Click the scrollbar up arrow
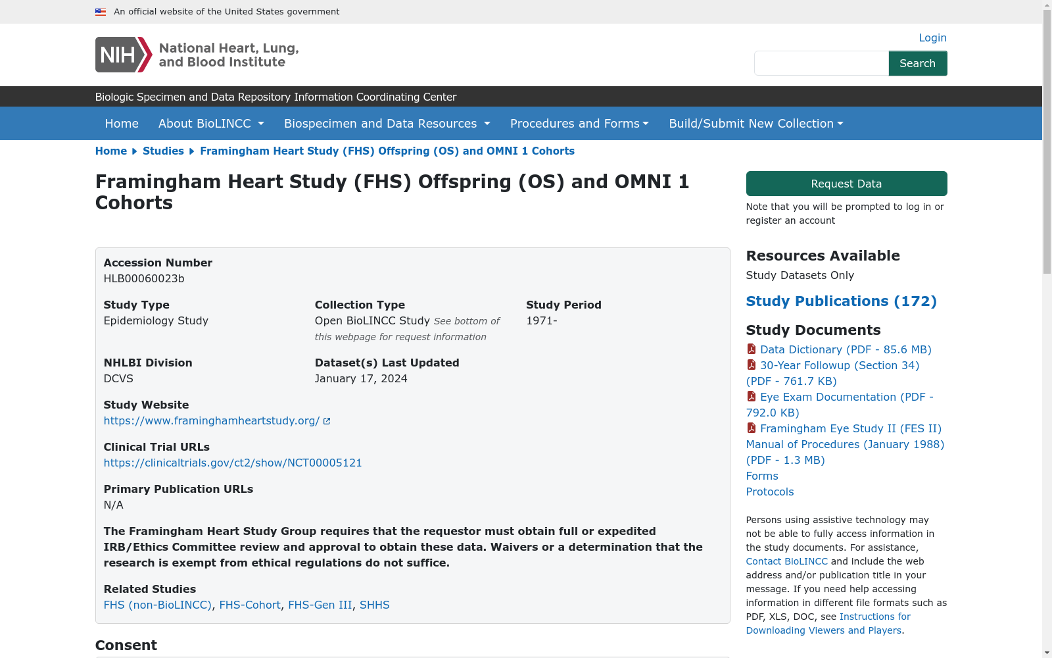1052x658 pixels. click(x=1047, y=5)
